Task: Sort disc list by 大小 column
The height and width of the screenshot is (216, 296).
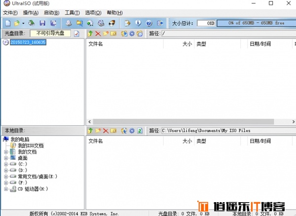Action: [x=179, y=44]
